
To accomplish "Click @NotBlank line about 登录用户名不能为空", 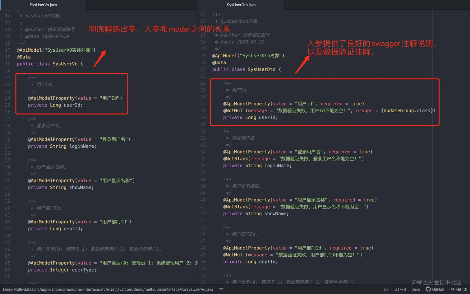I will pos(293,159).
